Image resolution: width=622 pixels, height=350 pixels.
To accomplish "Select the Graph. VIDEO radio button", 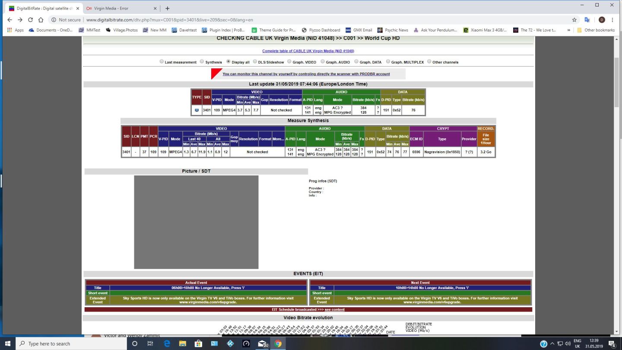I will click(x=289, y=62).
